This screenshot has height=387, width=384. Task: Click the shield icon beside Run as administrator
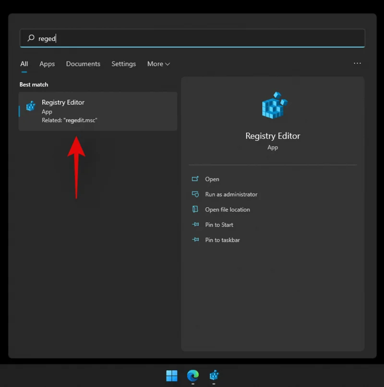coord(195,194)
